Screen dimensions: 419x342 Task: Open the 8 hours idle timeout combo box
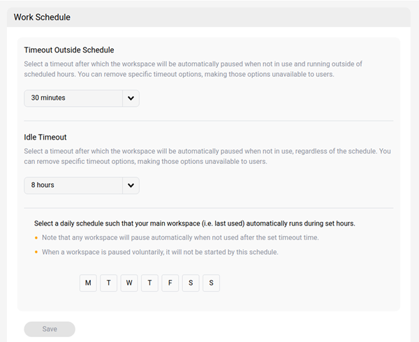[x=73, y=186]
